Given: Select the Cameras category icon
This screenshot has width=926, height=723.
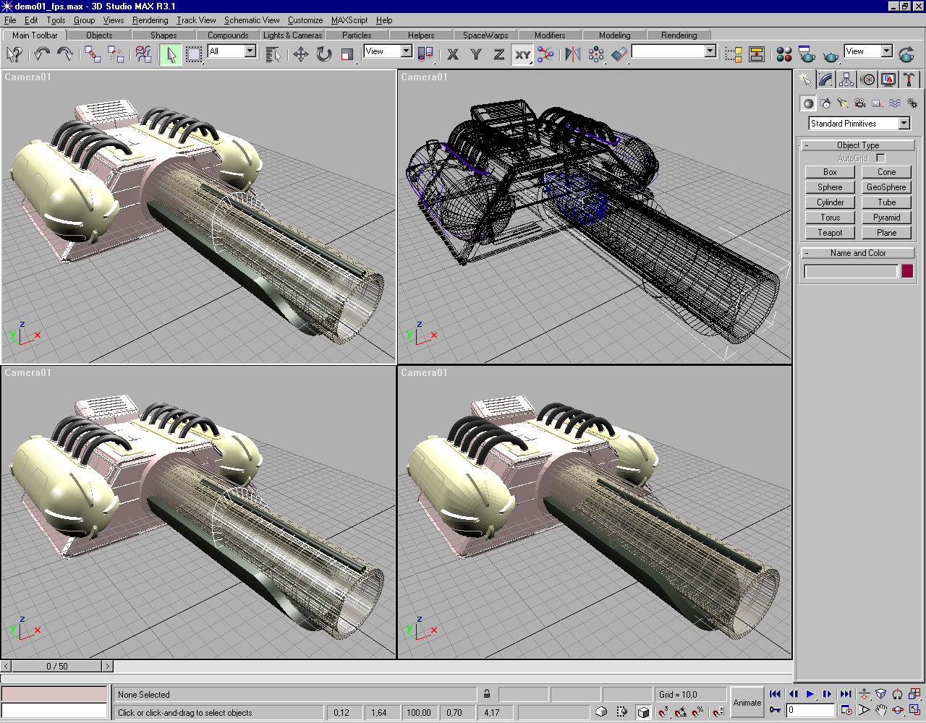Looking at the screenshot, I should point(860,103).
